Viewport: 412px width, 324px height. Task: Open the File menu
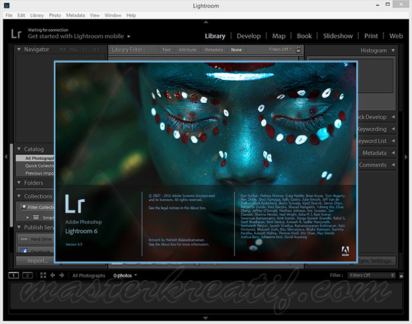point(9,15)
